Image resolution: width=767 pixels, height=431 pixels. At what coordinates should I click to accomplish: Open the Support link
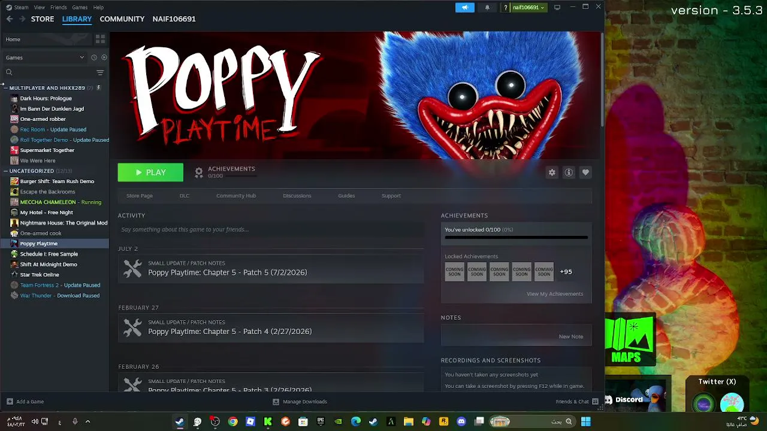[391, 196]
